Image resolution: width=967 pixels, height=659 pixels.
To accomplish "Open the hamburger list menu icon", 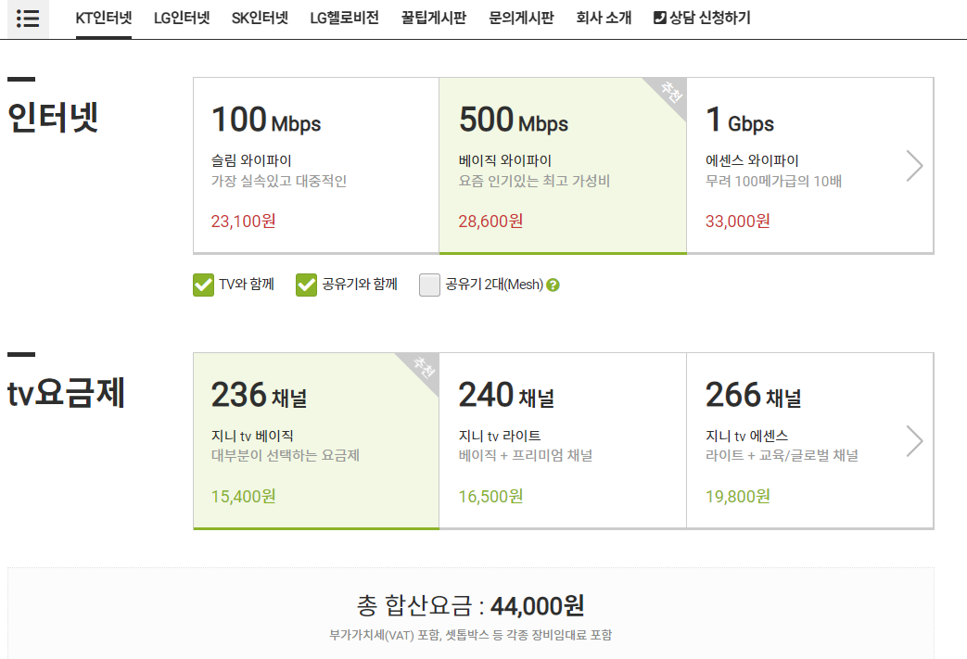I will (28, 19).
